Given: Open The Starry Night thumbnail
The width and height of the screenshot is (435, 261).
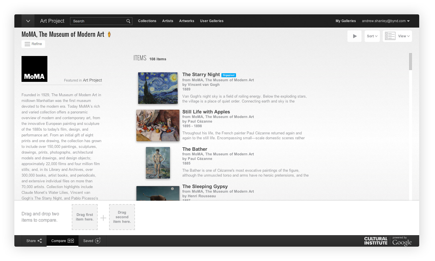Looking at the screenshot, I should point(158,88).
